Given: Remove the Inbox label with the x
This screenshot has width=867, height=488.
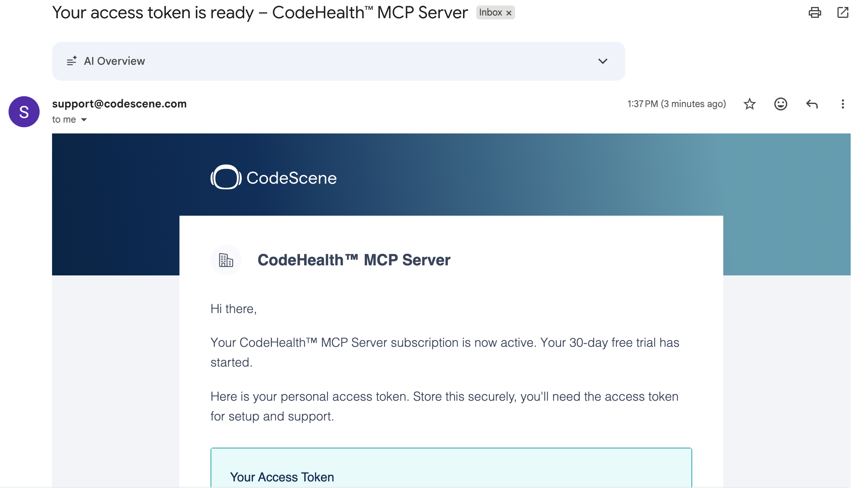Looking at the screenshot, I should coord(509,13).
